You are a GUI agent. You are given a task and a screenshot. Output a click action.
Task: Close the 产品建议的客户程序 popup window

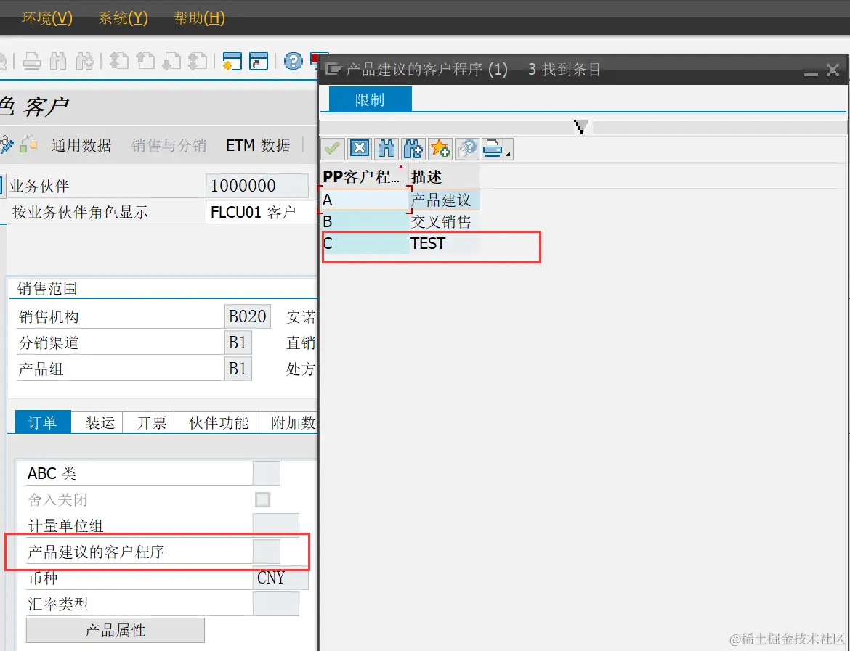click(x=833, y=70)
